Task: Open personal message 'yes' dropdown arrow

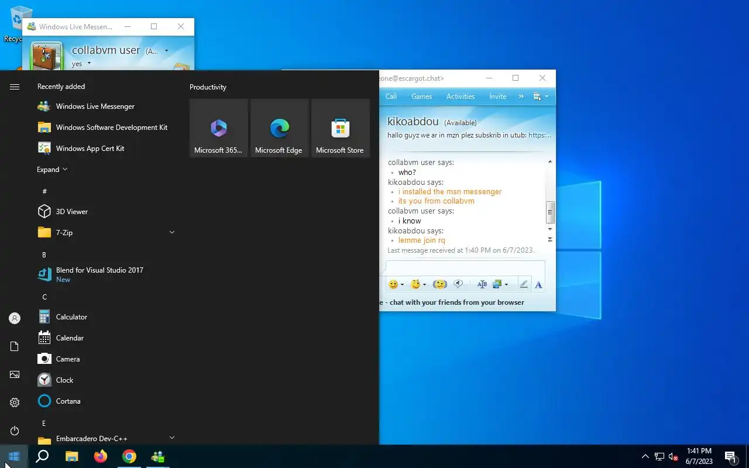Action: pyautogui.click(x=89, y=63)
